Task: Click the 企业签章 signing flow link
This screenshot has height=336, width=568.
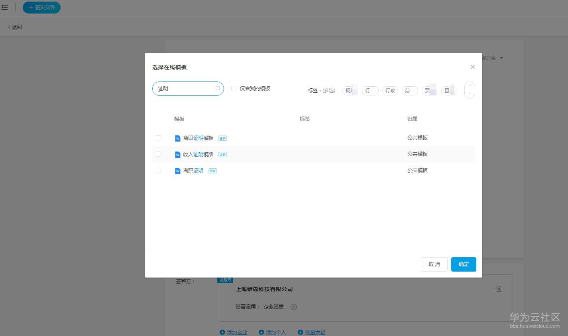Action: [273, 307]
